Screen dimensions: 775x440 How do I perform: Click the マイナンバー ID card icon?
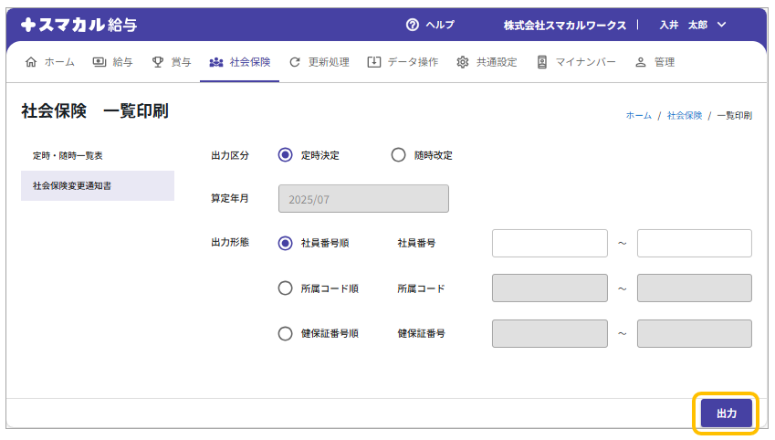point(542,62)
